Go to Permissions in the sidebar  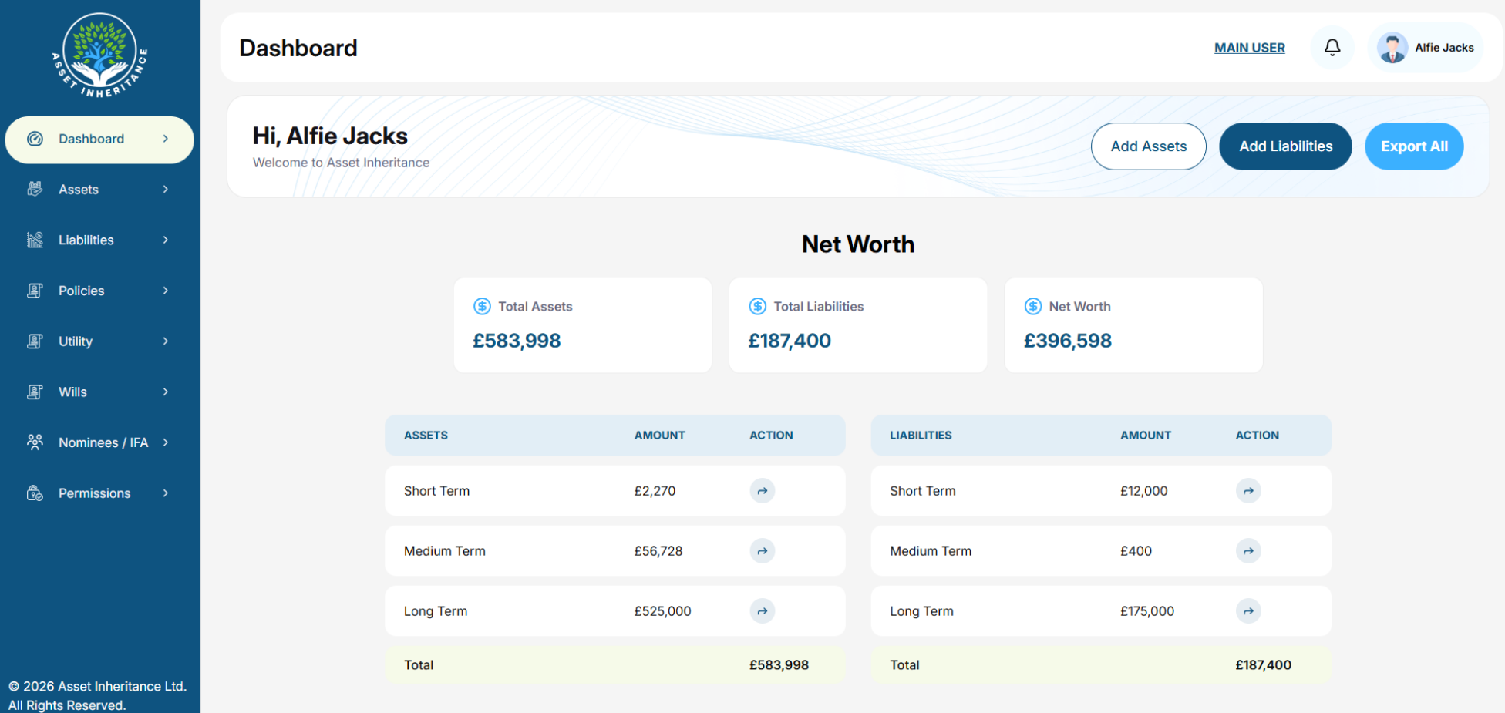94,493
